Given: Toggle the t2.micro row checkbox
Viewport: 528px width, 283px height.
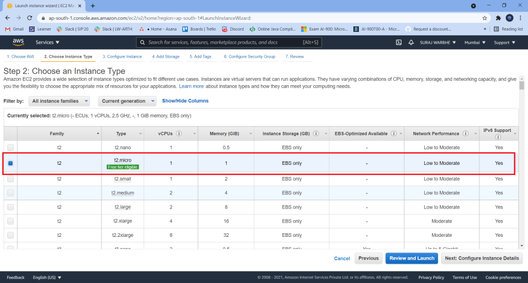Looking at the screenshot, I should [10, 163].
